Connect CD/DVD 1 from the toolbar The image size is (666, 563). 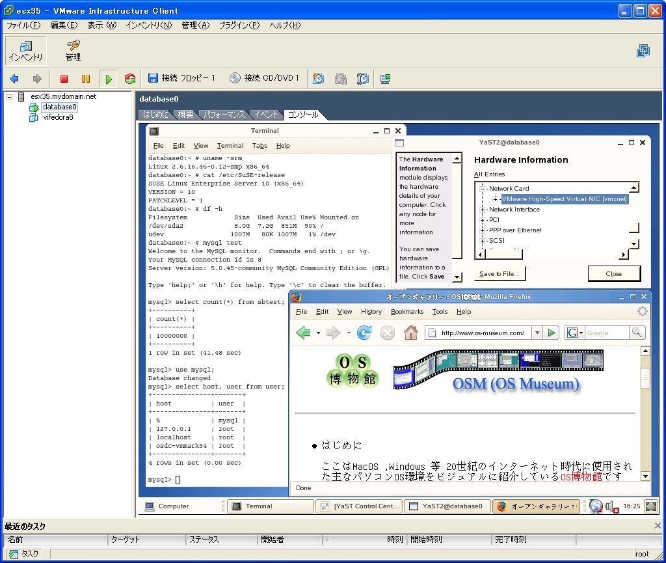point(264,78)
